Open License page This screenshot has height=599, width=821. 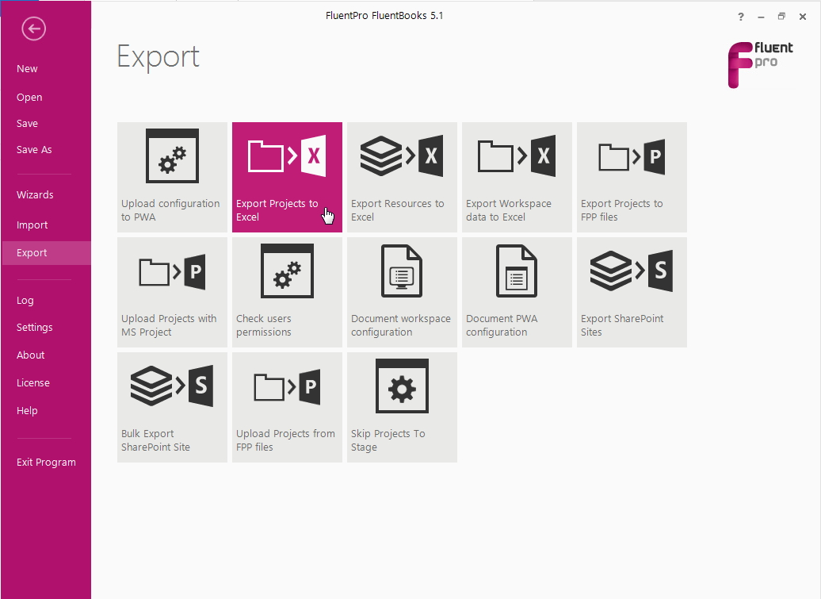[x=33, y=382]
